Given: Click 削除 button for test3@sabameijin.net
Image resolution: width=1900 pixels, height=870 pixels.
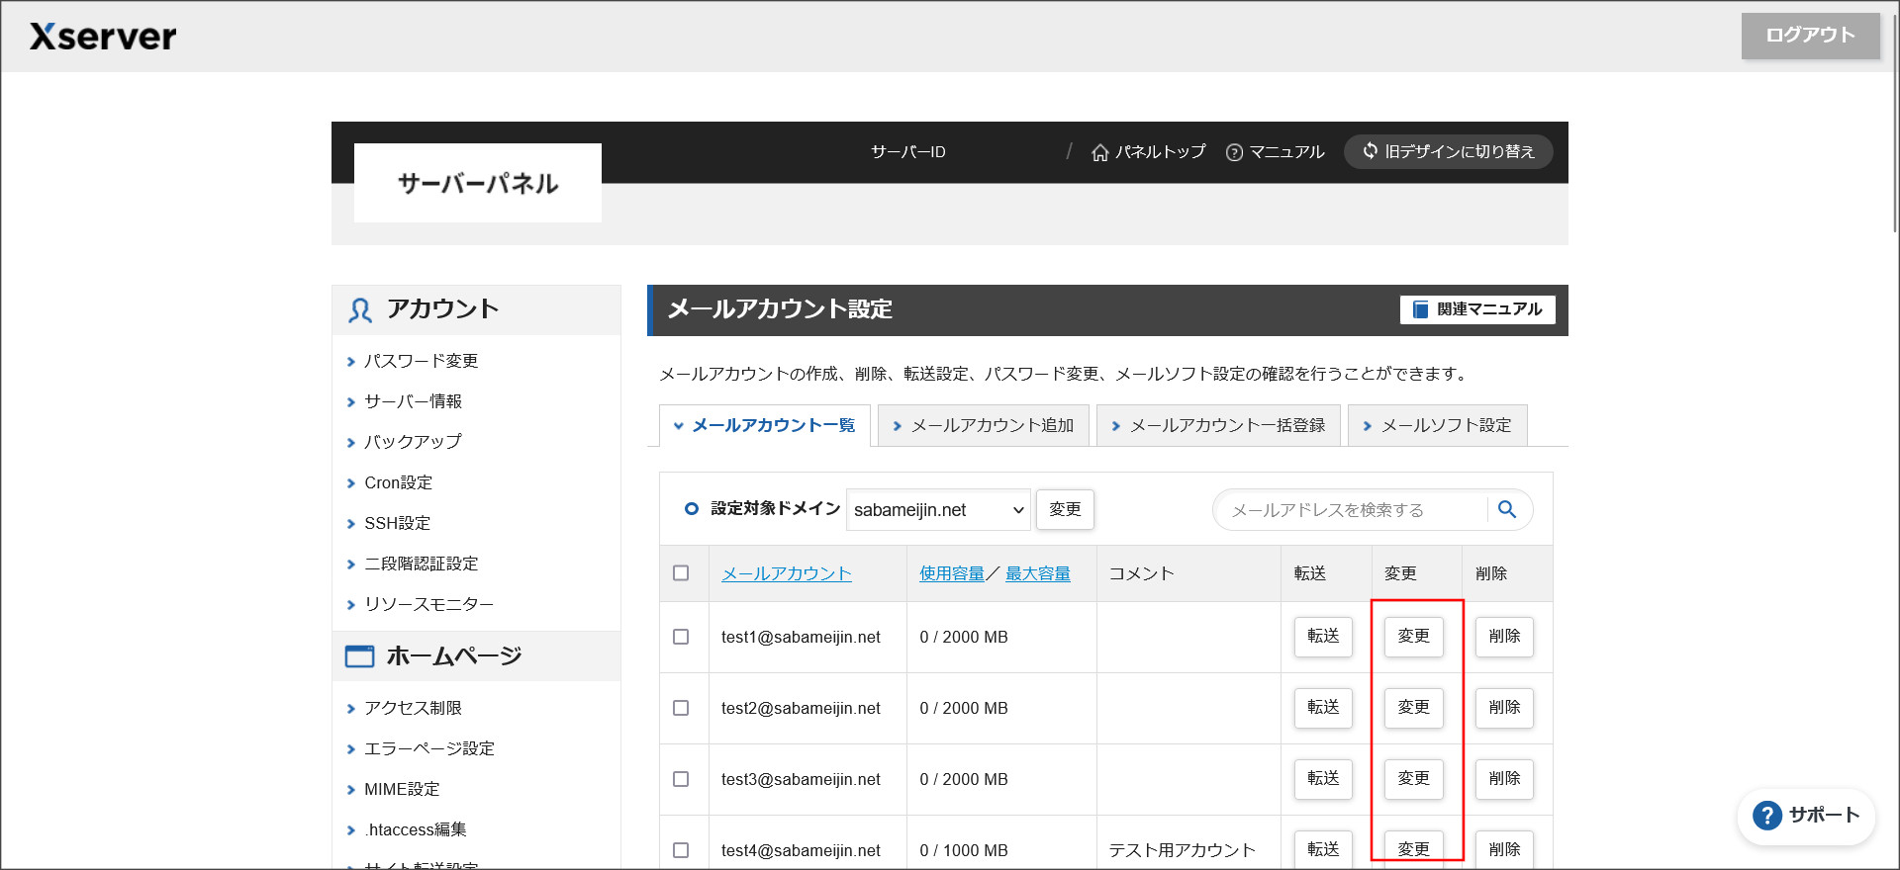Looking at the screenshot, I should coord(1504,779).
